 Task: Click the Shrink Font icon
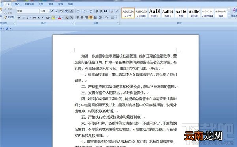[x=56, y=11]
